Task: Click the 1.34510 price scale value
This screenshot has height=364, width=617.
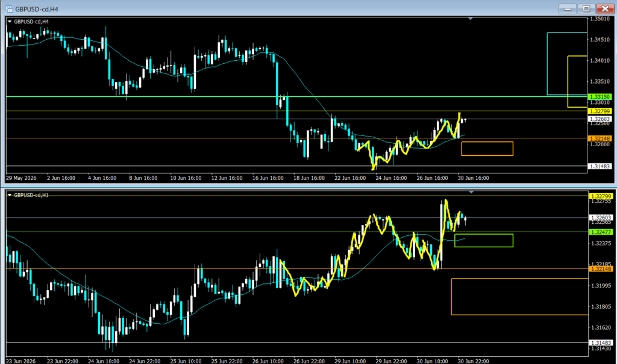Action: click(x=600, y=39)
